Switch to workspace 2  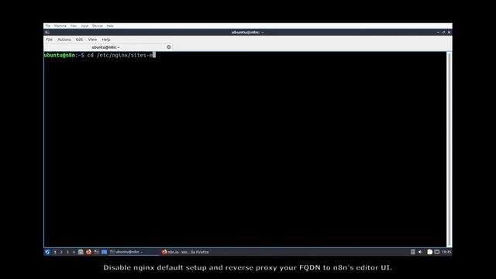tap(61, 252)
